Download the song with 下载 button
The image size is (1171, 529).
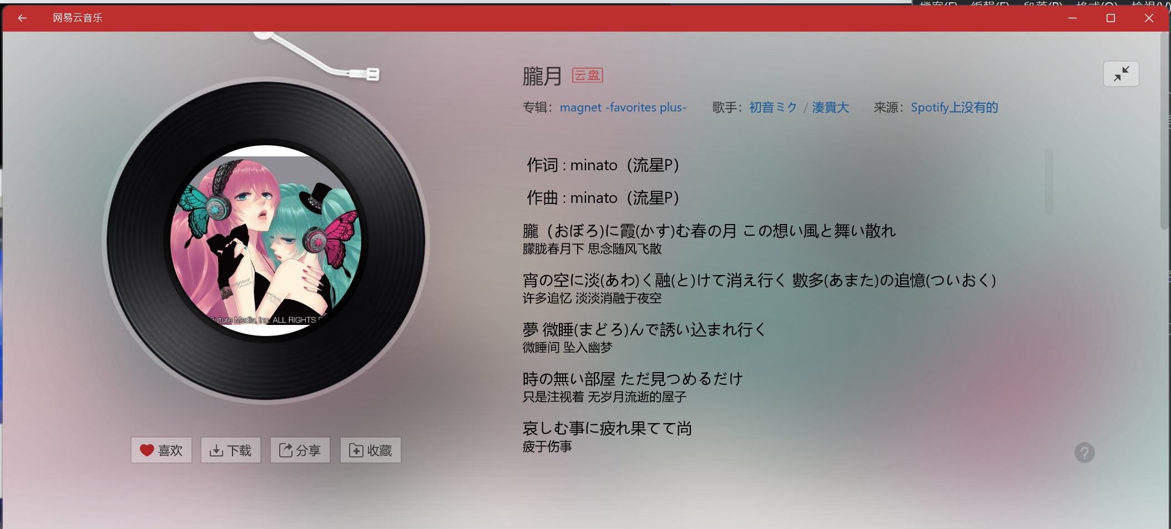[231, 450]
